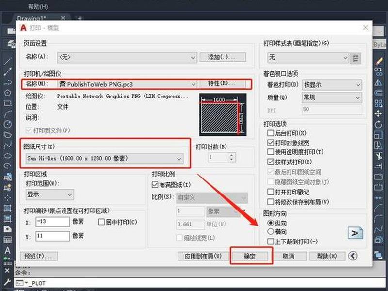
Task: Select 纵向 orientation radio button
Action: click(271, 223)
